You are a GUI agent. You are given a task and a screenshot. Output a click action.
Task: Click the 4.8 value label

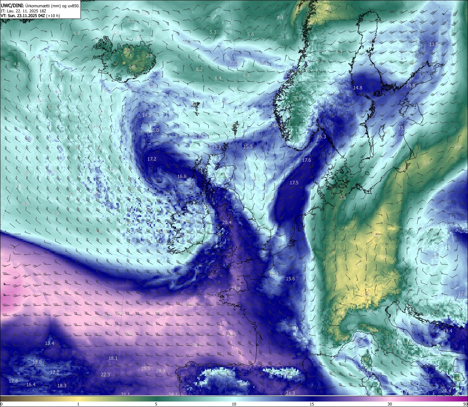(x=17, y=64)
